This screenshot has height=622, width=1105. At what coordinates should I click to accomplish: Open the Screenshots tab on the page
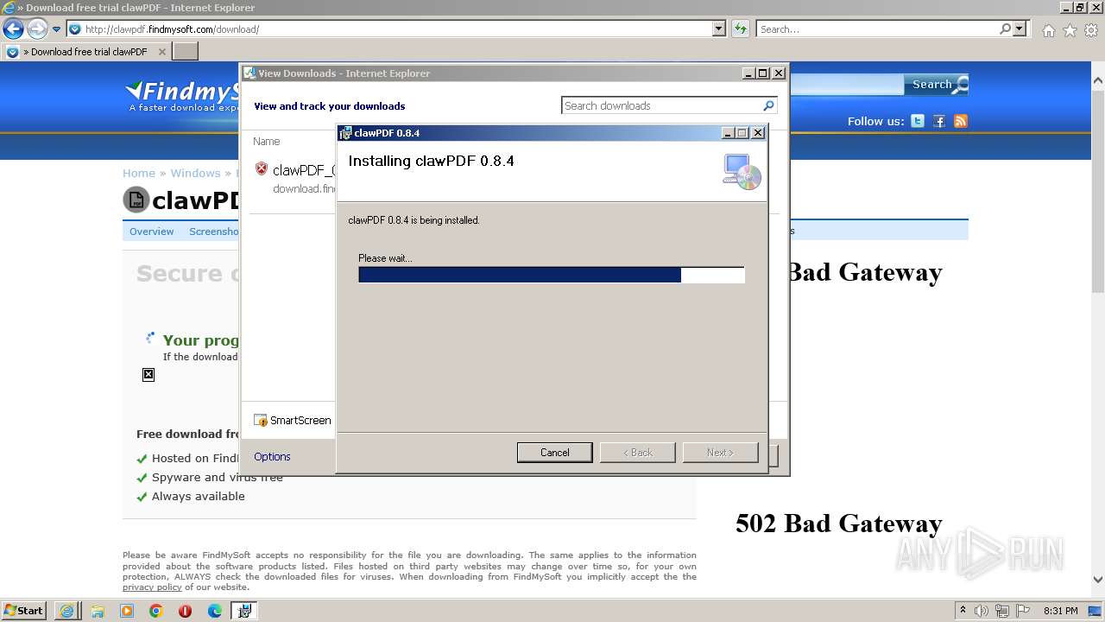(x=213, y=232)
